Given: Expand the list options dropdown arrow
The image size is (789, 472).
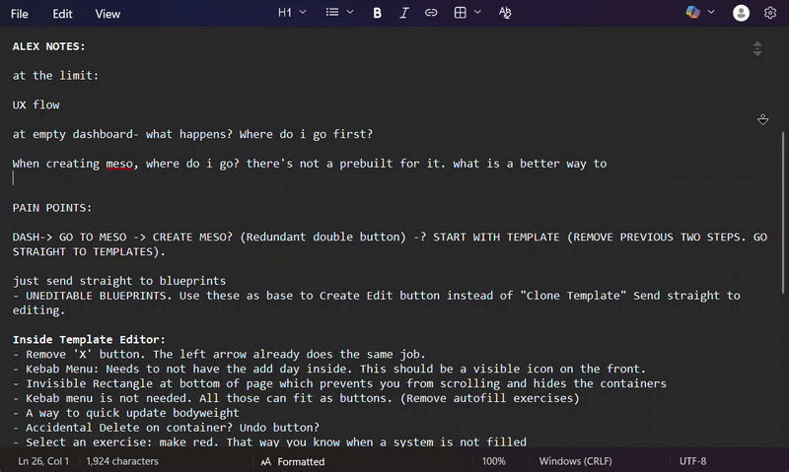Looking at the screenshot, I should (x=350, y=12).
